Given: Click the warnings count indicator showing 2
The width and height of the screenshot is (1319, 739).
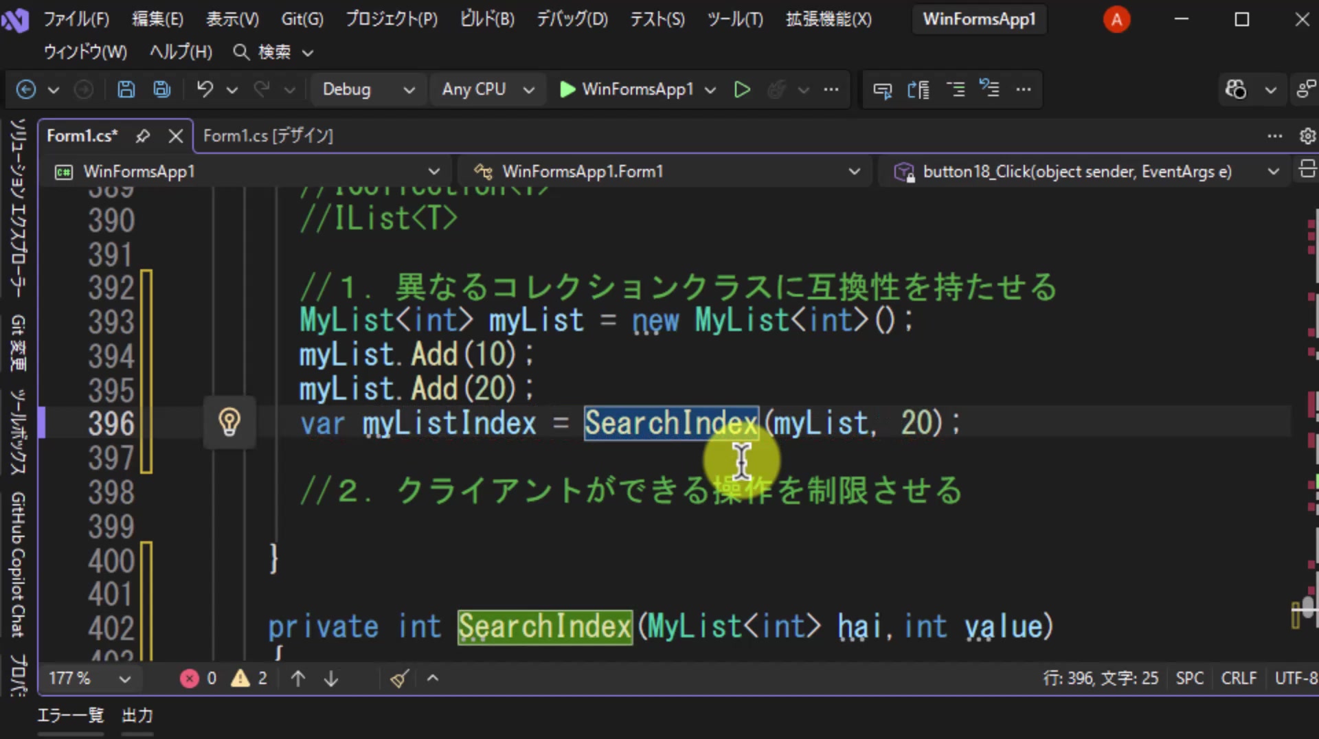Looking at the screenshot, I should [249, 679].
